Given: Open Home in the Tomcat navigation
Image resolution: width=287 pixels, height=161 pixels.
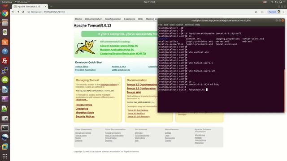Looking at the screenshot, I should [x=78, y=19].
